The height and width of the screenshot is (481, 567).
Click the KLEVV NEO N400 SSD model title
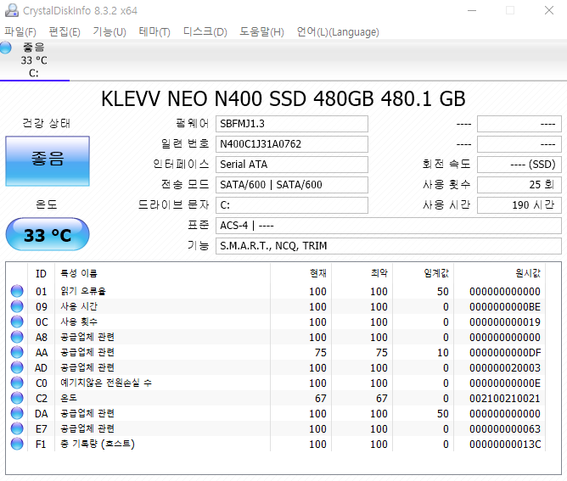pos(283,98)
